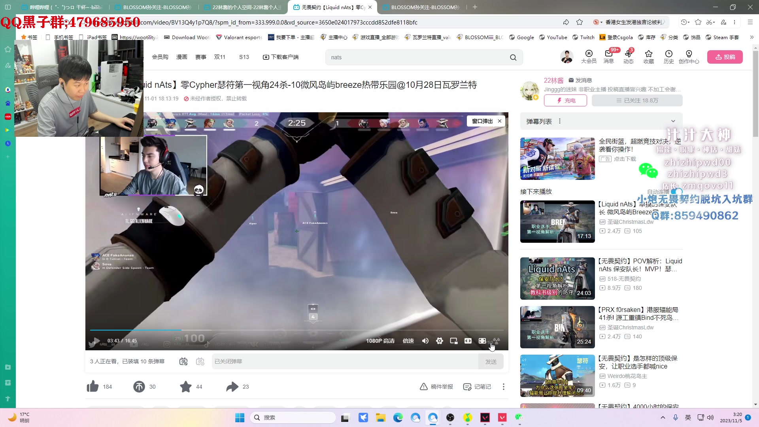Give a coin using the coin icon
759x427 pixels.
(x=139, y=386)
